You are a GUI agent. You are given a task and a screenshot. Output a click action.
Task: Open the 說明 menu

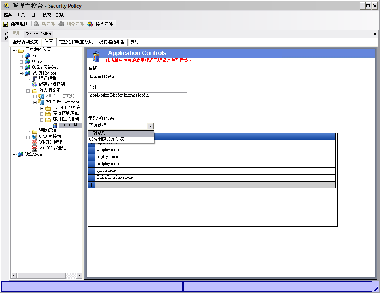(x=60, y=15)
